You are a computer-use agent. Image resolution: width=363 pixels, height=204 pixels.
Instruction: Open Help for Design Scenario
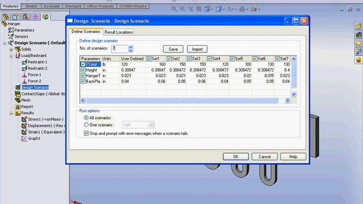point(293,156)
